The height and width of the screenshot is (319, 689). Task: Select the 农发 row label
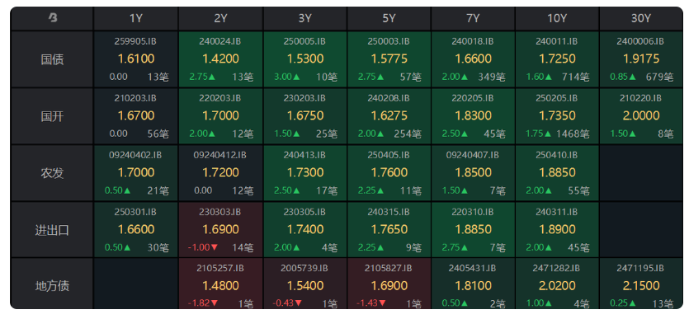tap(52, 173)
